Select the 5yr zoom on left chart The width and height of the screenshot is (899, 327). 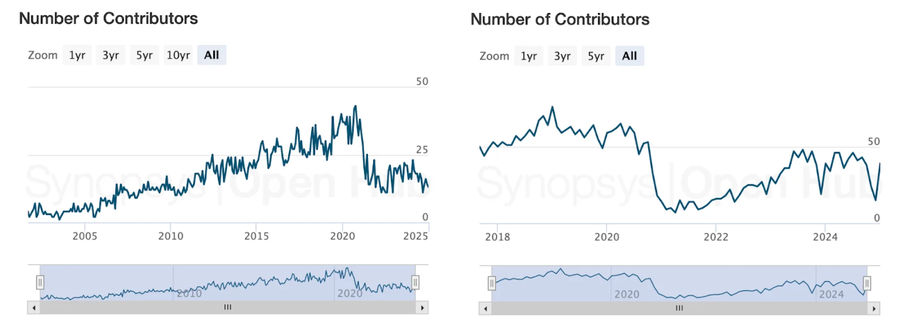point(144,55)
